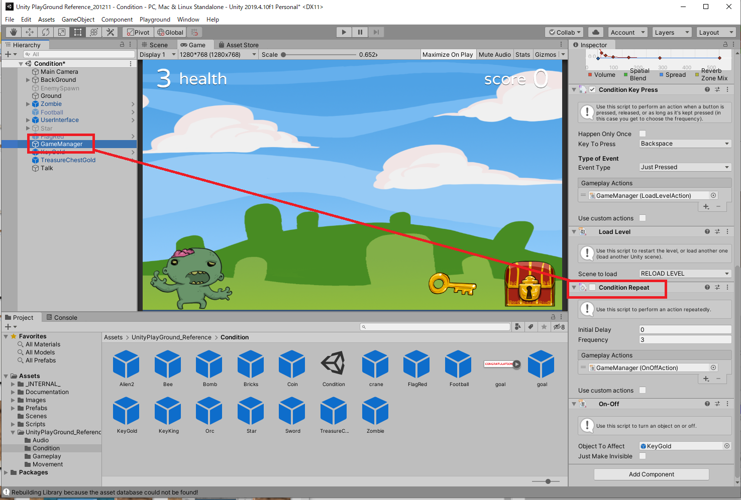The width and height of the screenshot is (741, 500).
Task: Open custom editor tools icon
Action: [110, 32]
